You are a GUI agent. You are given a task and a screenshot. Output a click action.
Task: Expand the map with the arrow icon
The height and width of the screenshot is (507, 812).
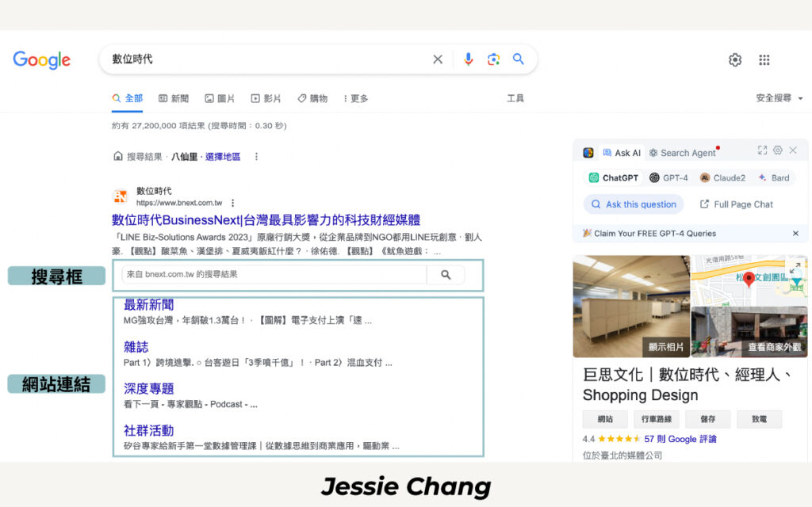tap(795, 267)
